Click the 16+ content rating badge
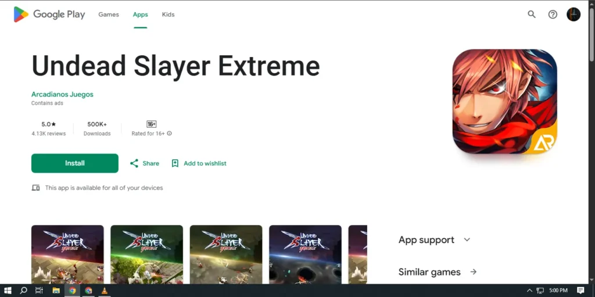The image size is (595, 297). 152,124
